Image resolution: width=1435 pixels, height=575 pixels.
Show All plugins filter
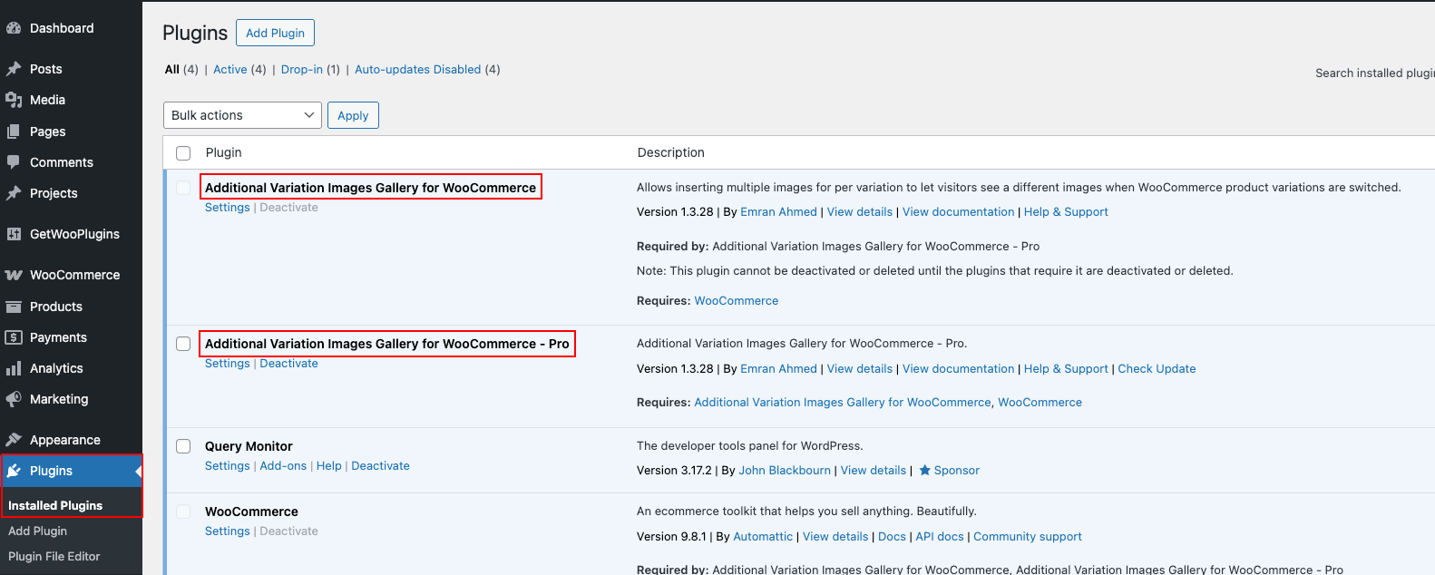click(171, 69)
